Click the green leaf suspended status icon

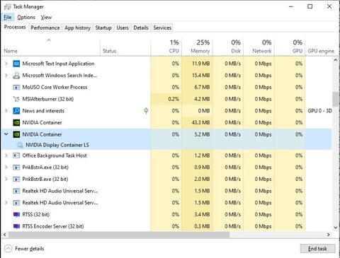[x=146, y=110]
